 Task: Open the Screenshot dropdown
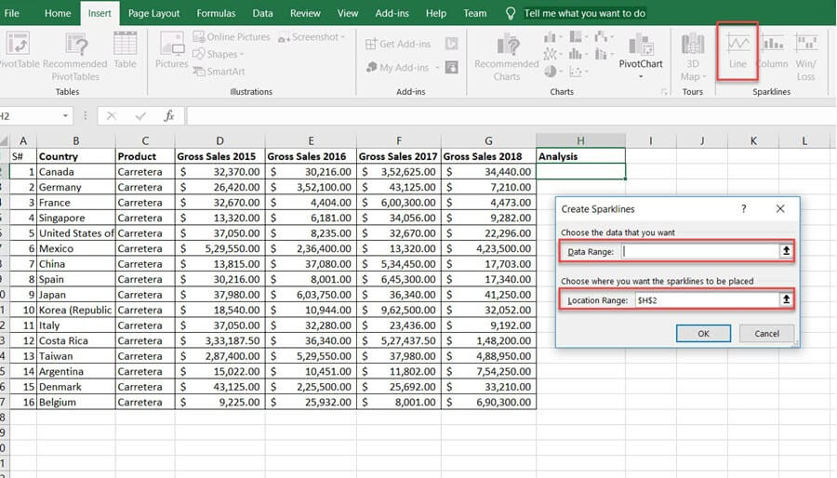(316, 37)
